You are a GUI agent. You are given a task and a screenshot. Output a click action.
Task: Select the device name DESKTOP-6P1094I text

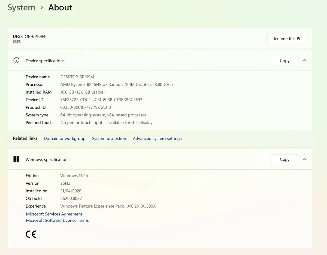tap(29, 36)
